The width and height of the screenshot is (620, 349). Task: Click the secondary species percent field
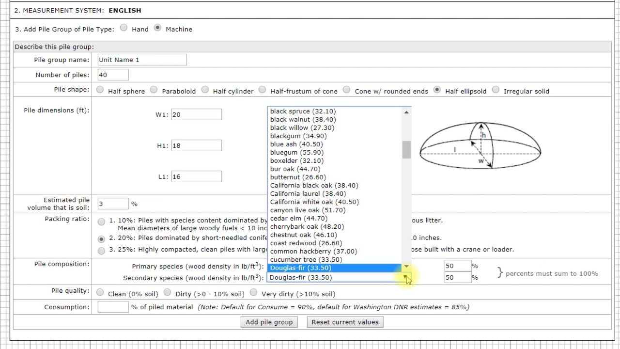click(458, 277)
